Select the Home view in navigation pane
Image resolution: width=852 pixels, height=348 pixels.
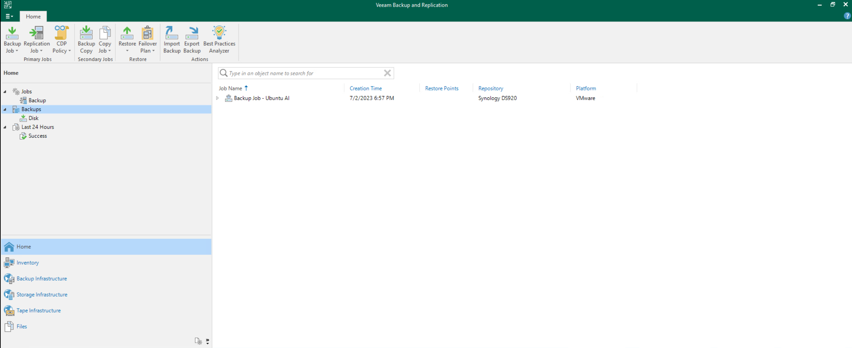tap(106, 247)
